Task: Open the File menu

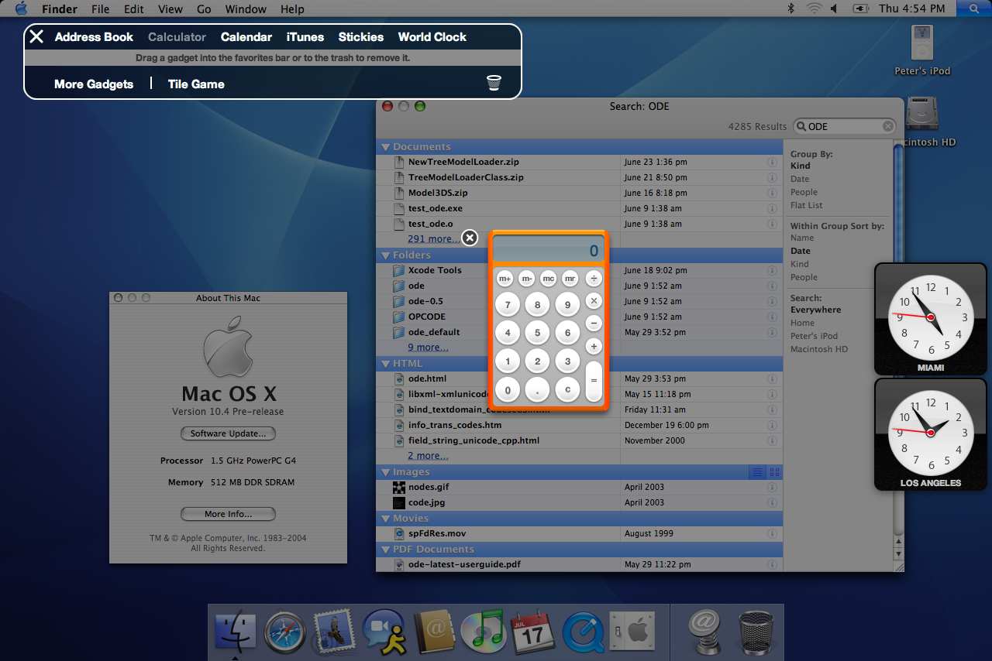Action: point(100,9)
